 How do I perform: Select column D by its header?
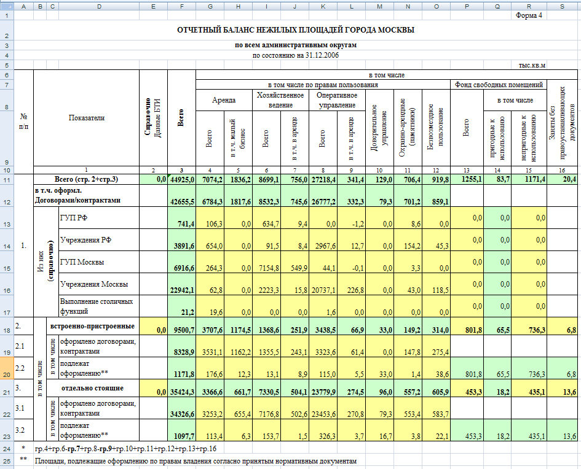(99, 6)
